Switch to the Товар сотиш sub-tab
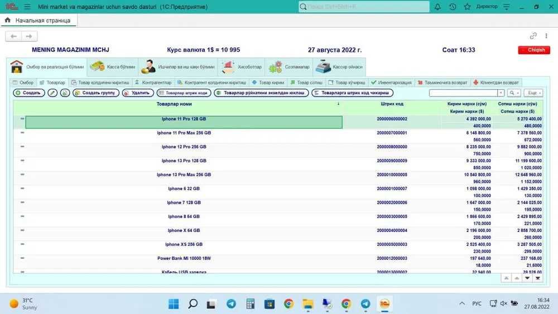The height and width of the screenshot is (314, 558). 306,83
